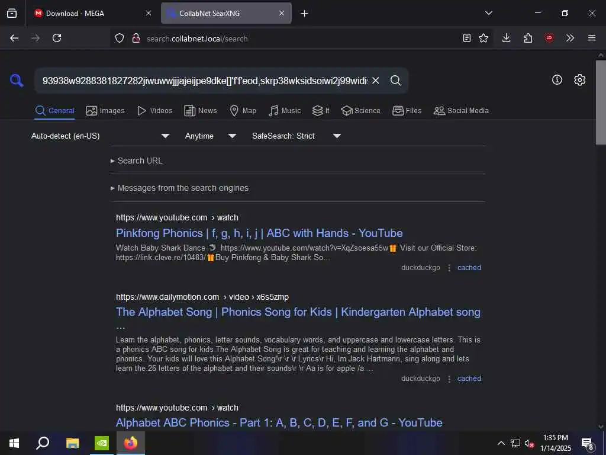Go back with the browser arrow
This screenshot has width=606, height=455.
(x=14, y=38)
